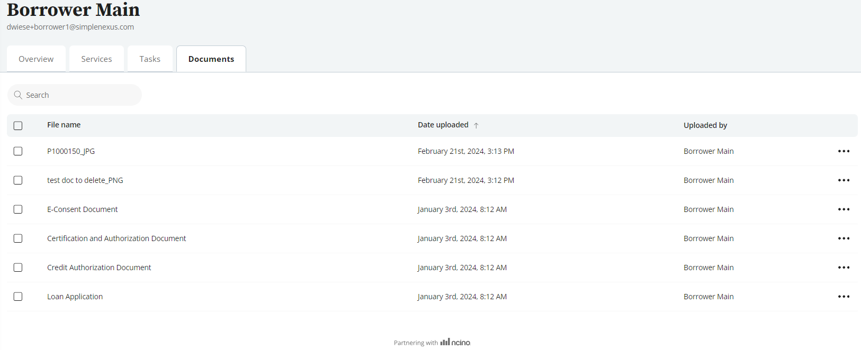Click the borrower email dwiese+borrower1@simplenexus.com
Viewport: 861px width, 350px height.
(70, 27)
